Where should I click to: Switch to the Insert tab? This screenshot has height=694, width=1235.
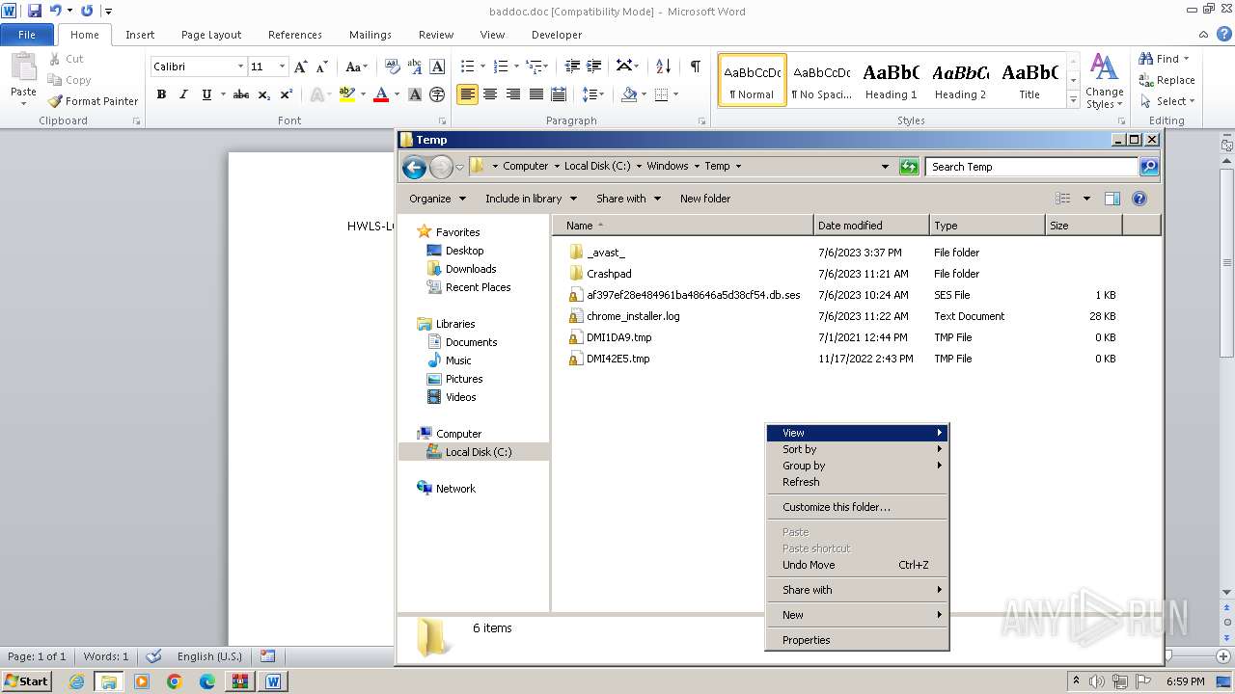[x=140, y=35]
